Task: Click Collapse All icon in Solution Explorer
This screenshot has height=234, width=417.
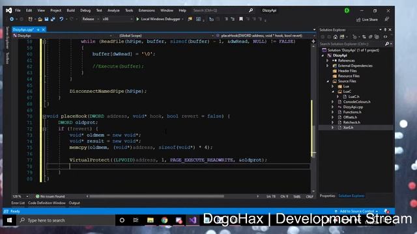Action: pos(370,37)
